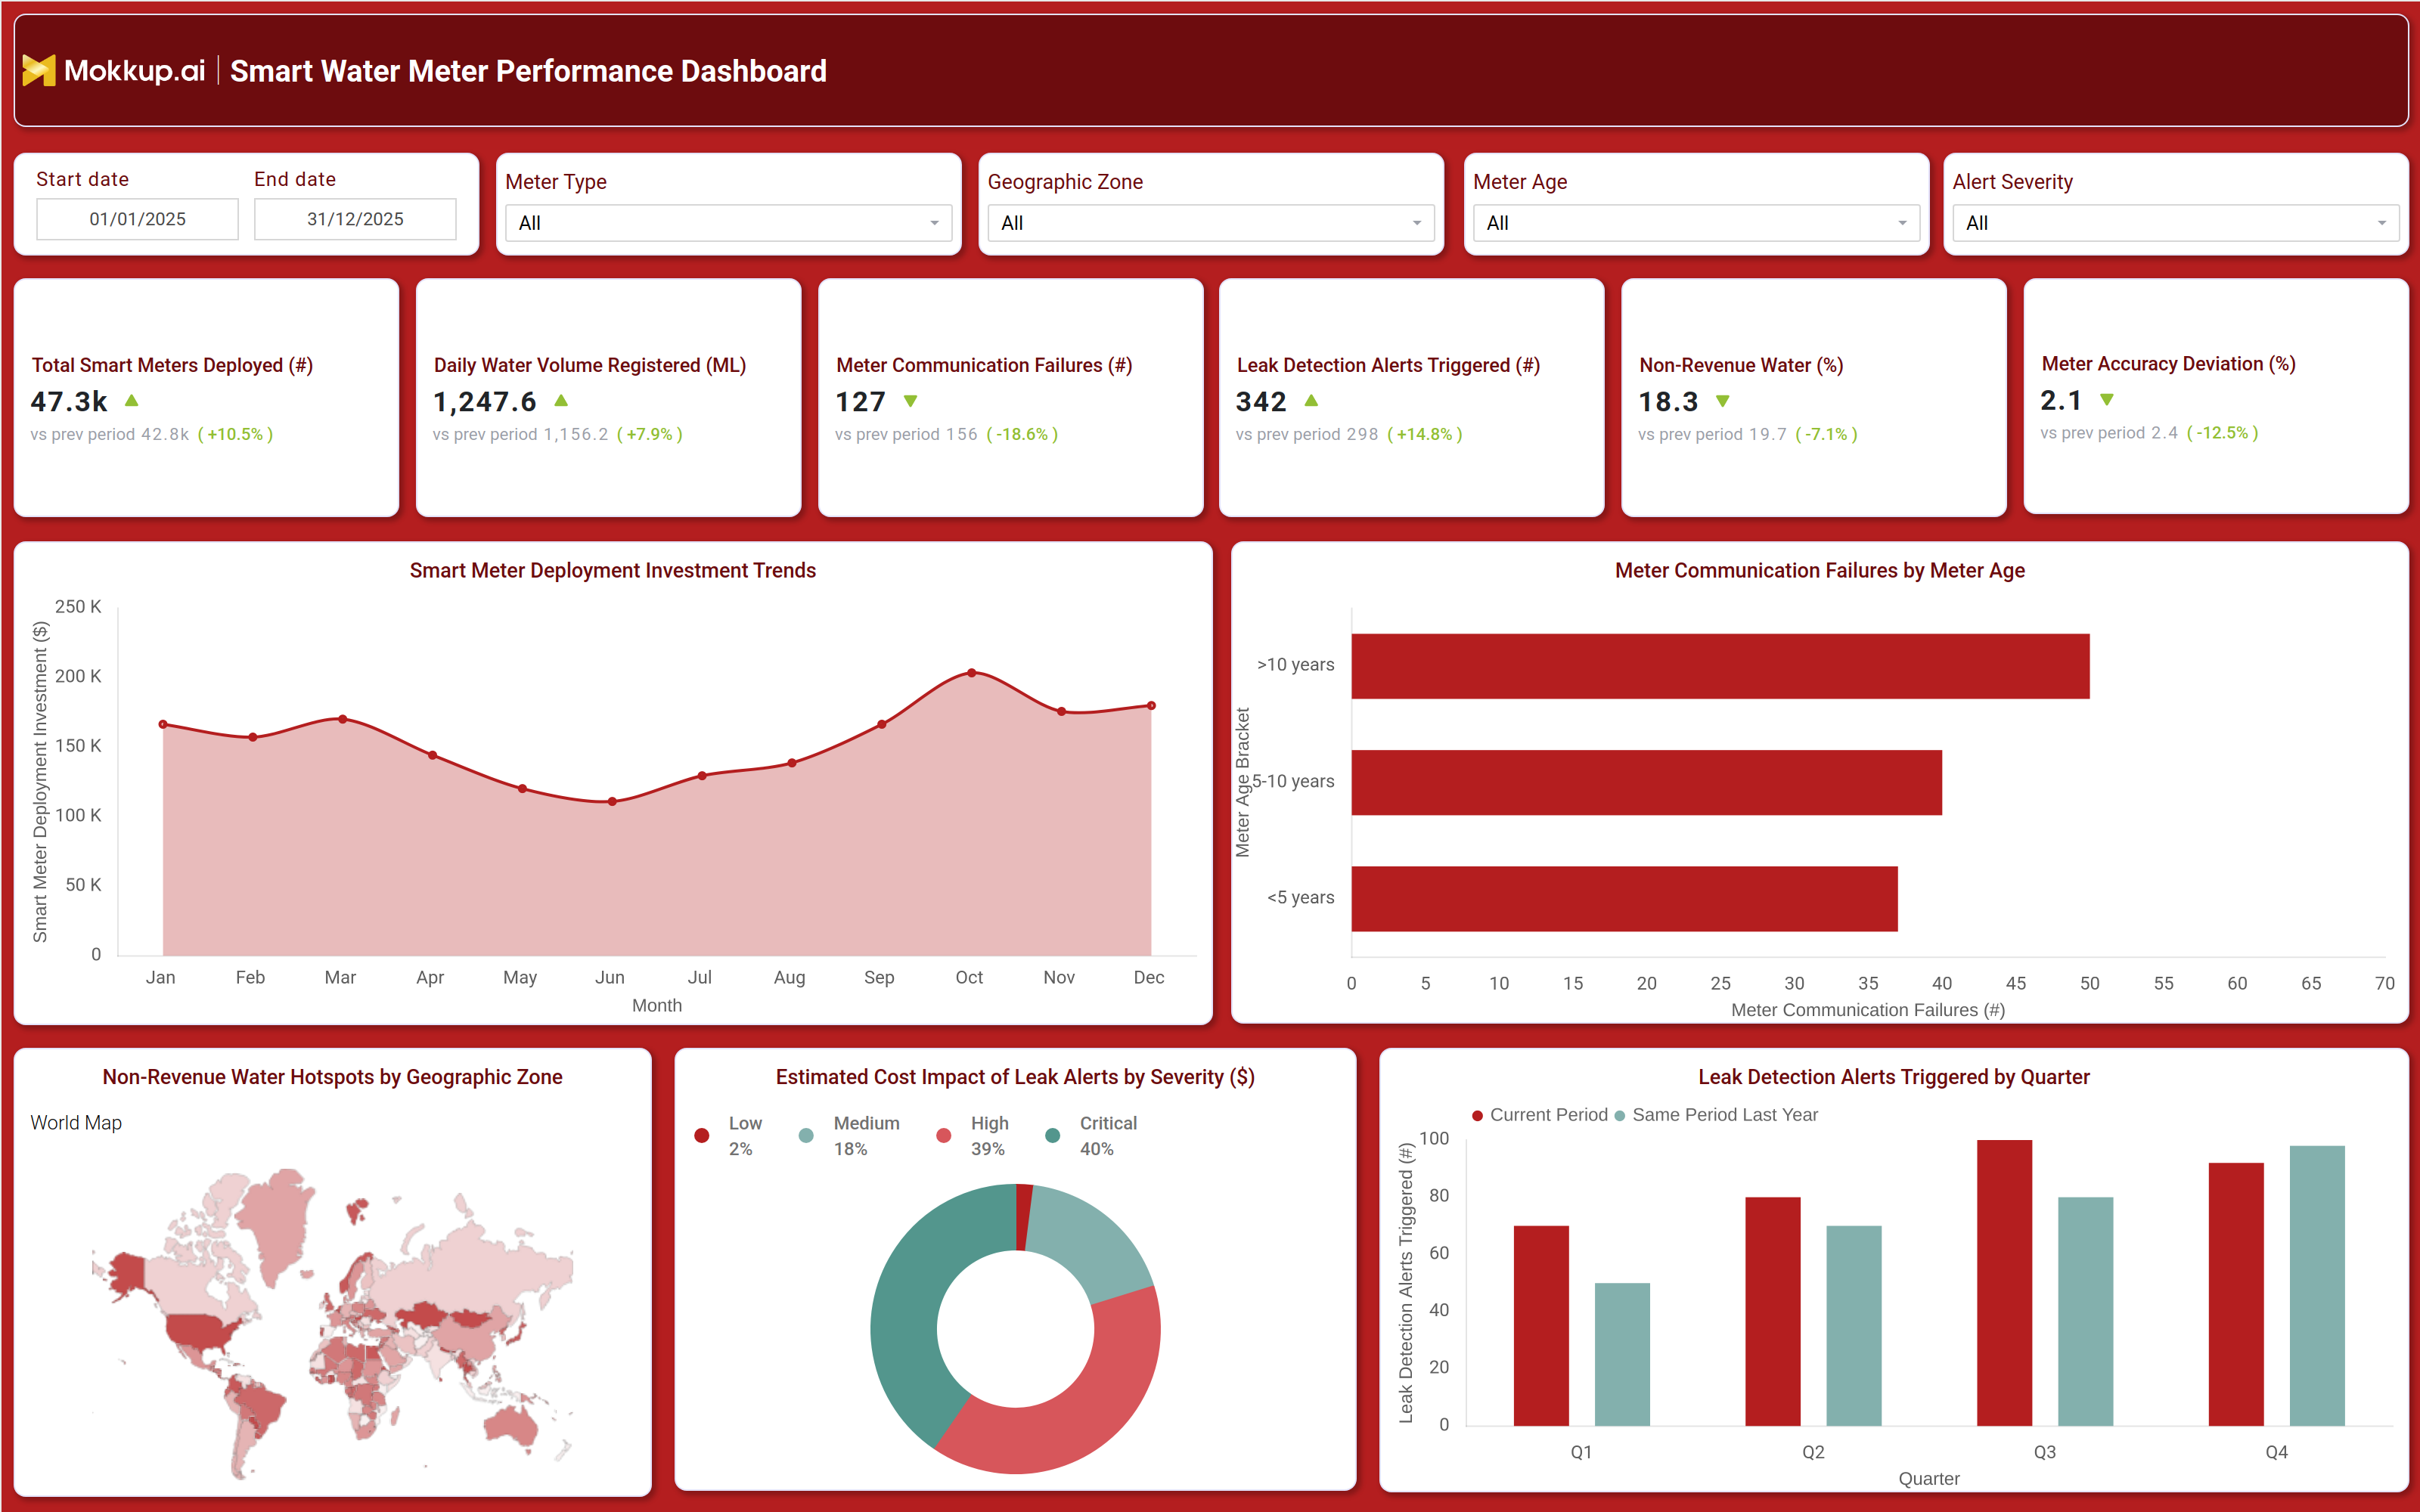
Task: Click the End date input field
Action: [355, 219]
